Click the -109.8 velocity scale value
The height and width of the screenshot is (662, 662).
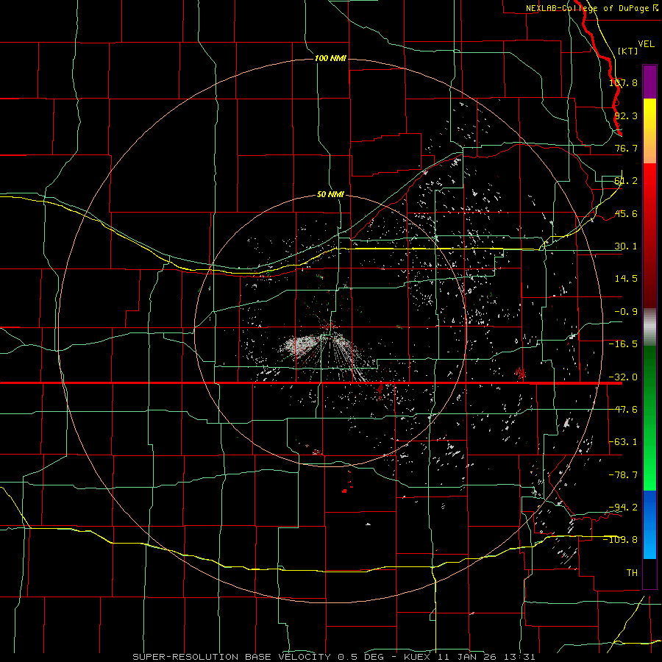(x=621, y=540)
